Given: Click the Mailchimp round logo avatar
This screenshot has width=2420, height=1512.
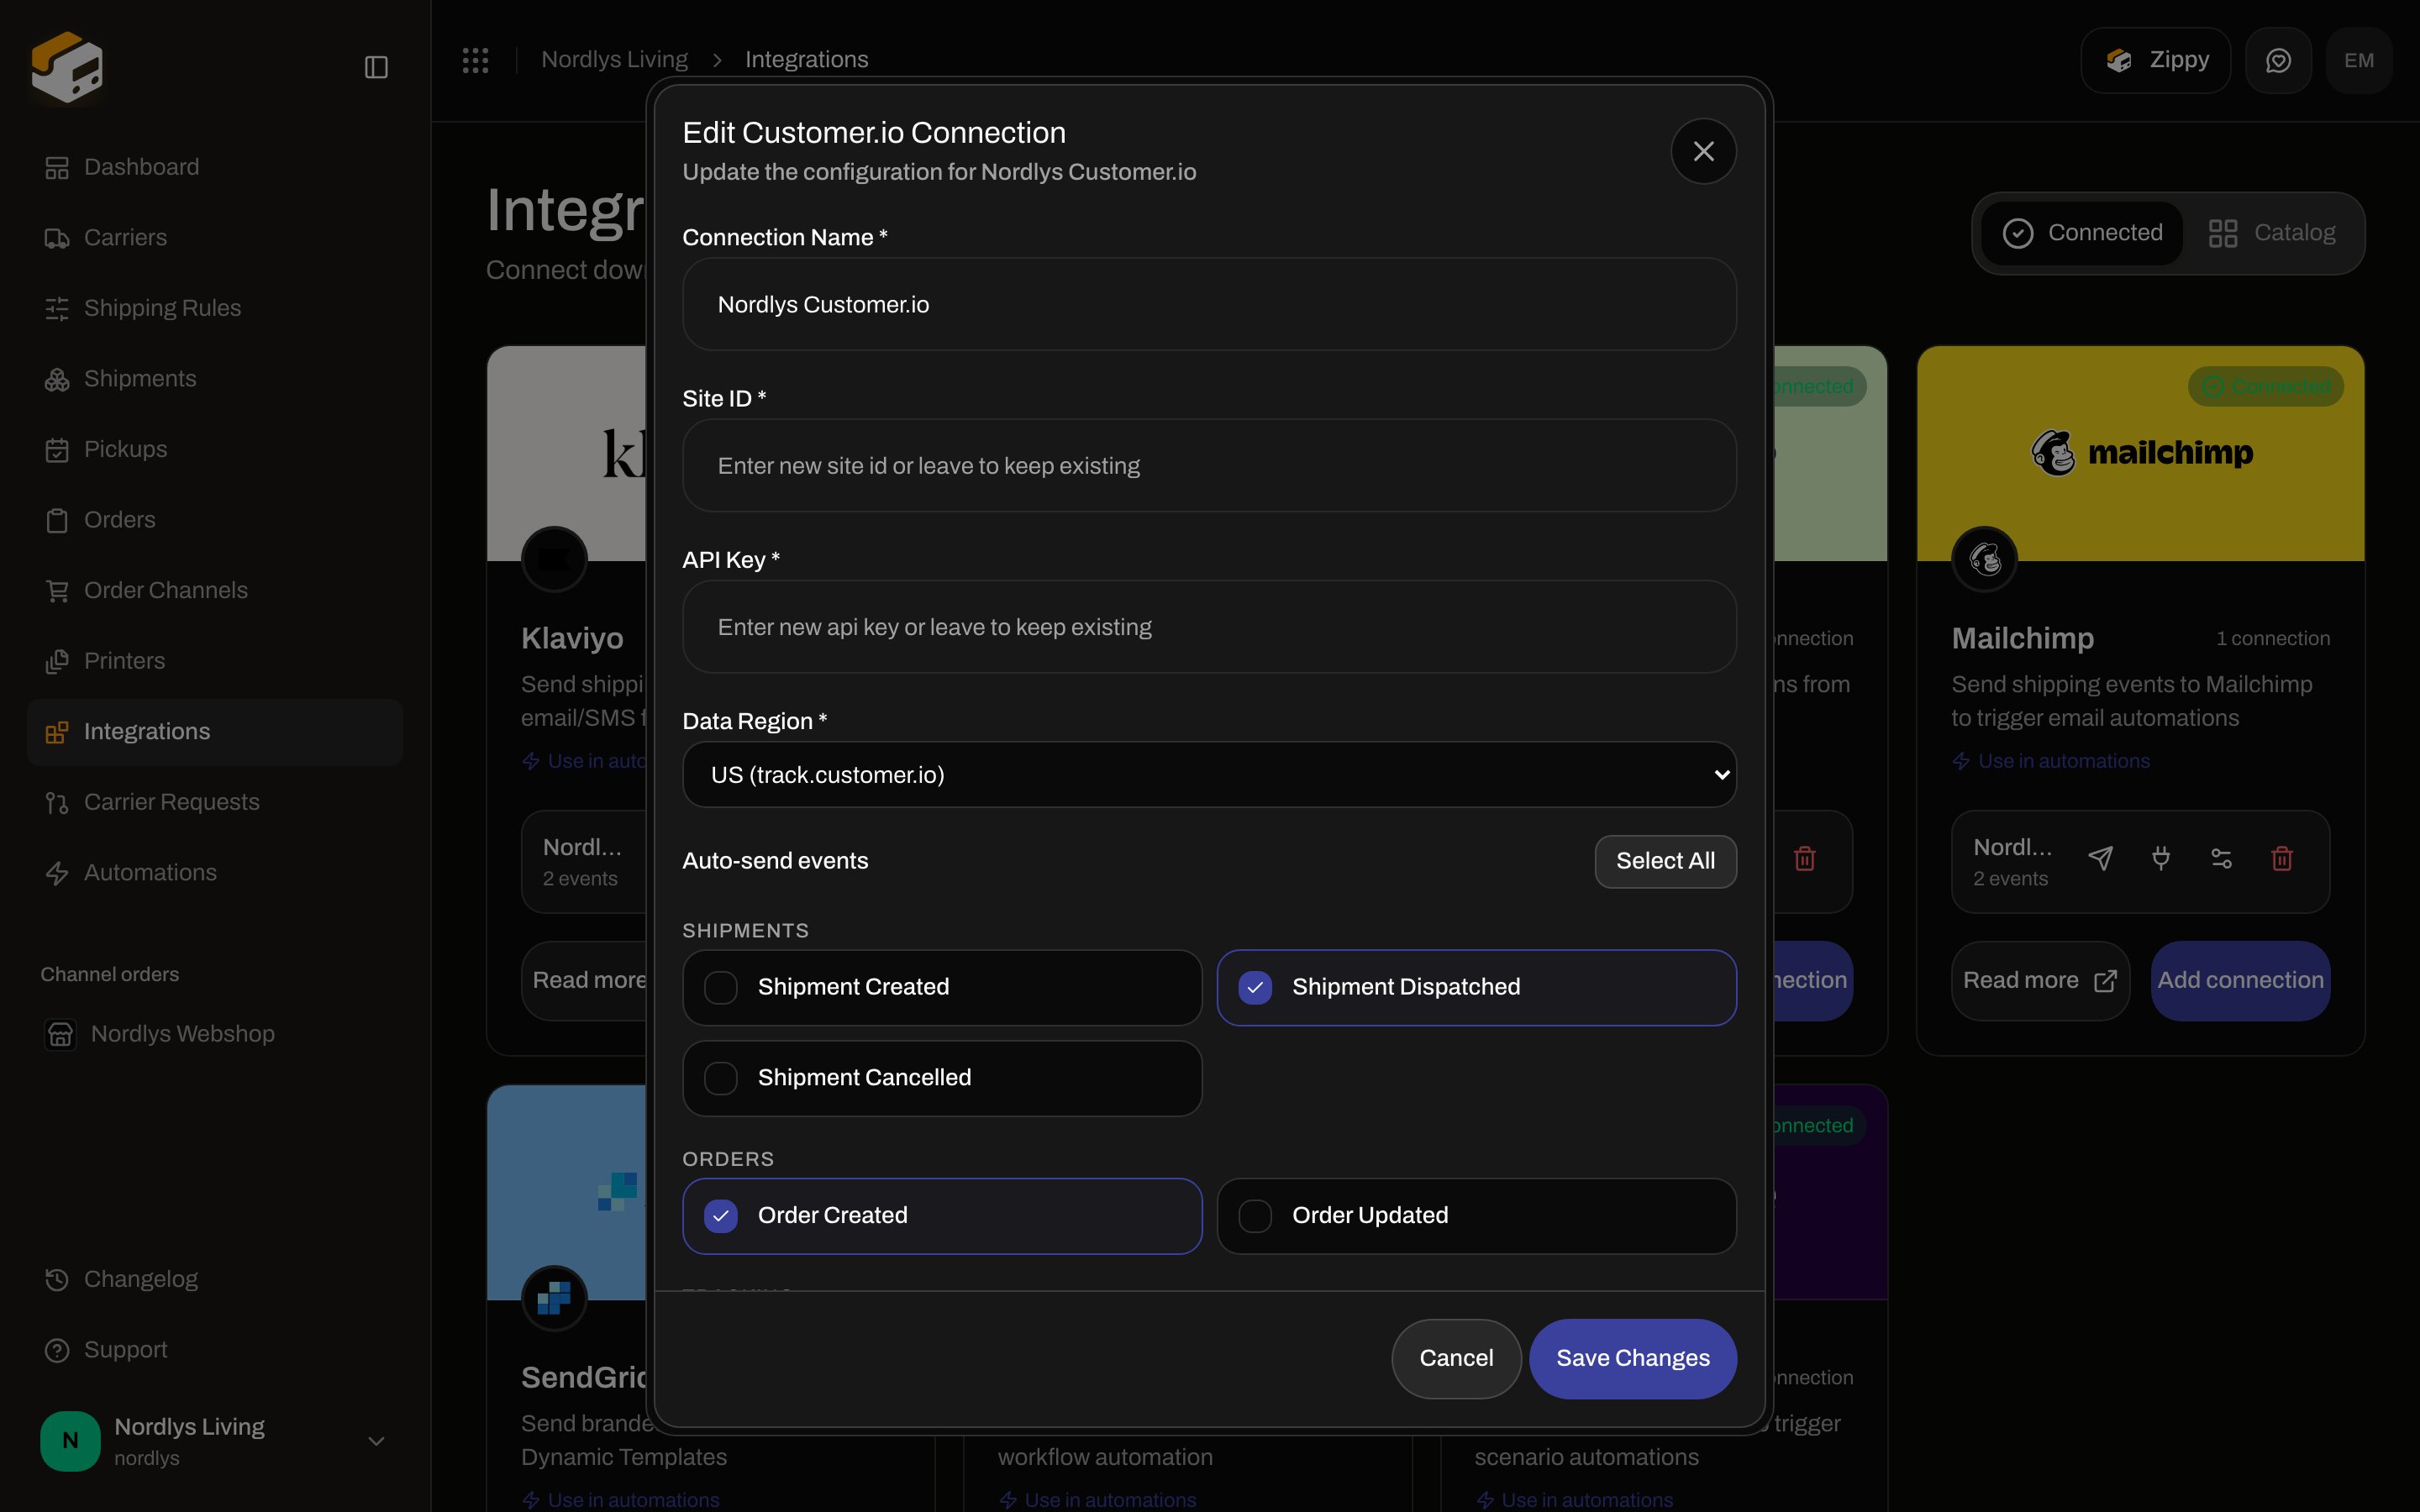Looking at the screenshot, I should point(1985,559).
